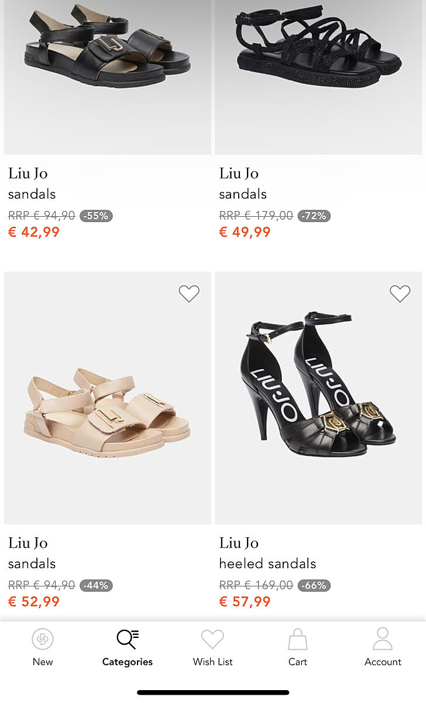The width and height of the screenshot is (426, 703).
Task: Tap the -44% discount badge
Action: coord(96,585)
